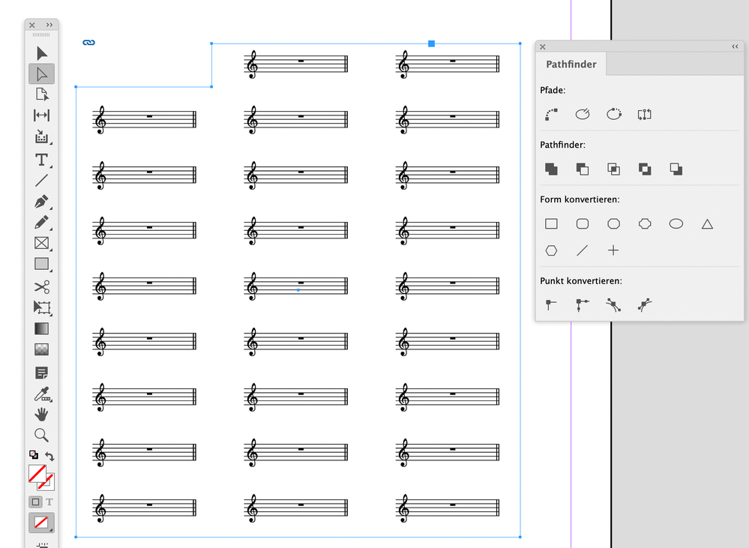Select the Free Transform tool

[41, 307]
